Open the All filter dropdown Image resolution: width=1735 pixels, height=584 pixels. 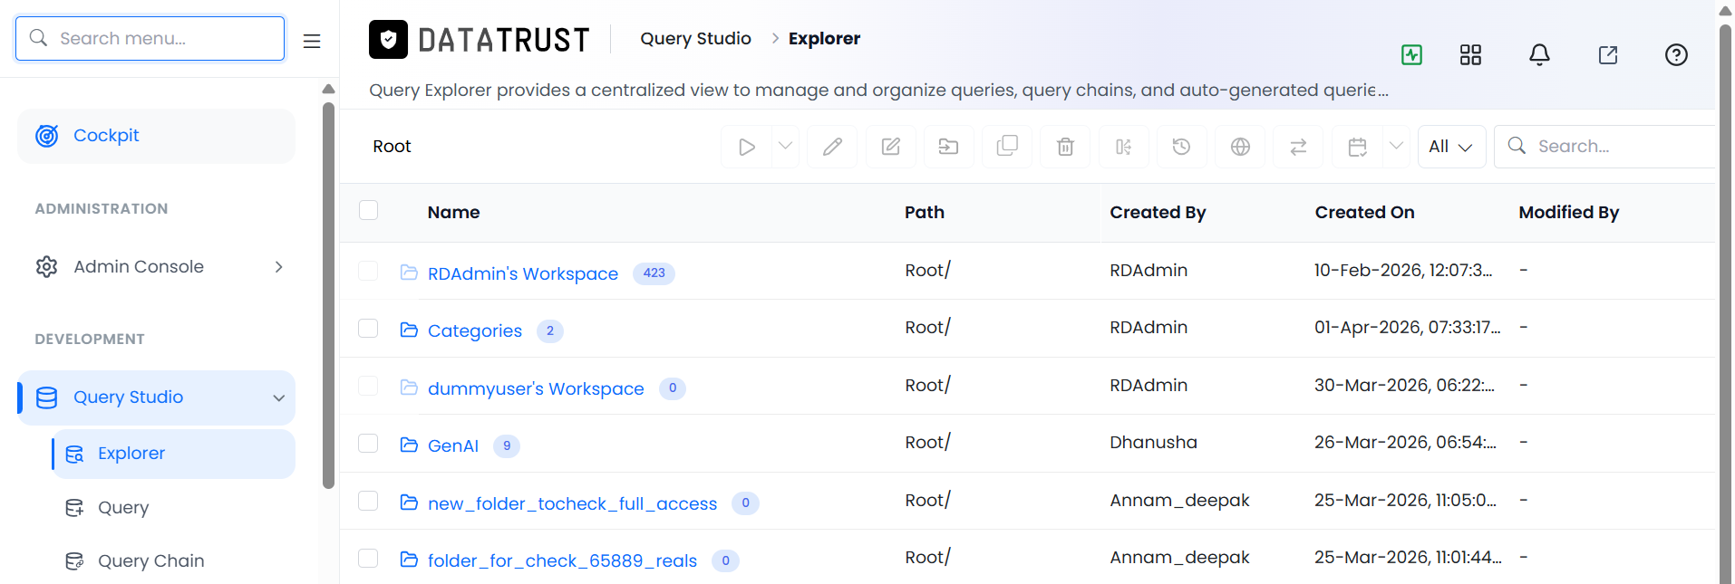click(x=1451, y=147)
